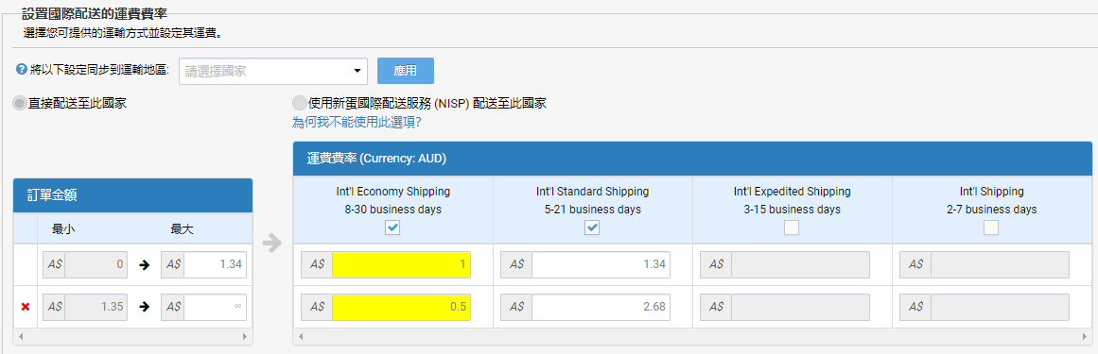Click the right scroll arrow of order amount table

coord(244,336)
